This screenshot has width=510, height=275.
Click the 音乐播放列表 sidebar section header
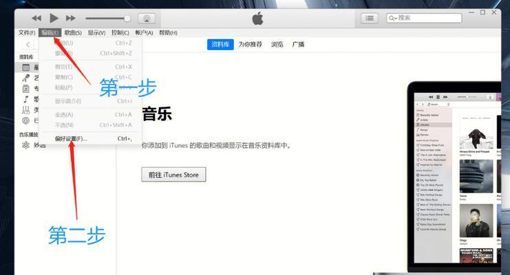[x=29, y=135]
